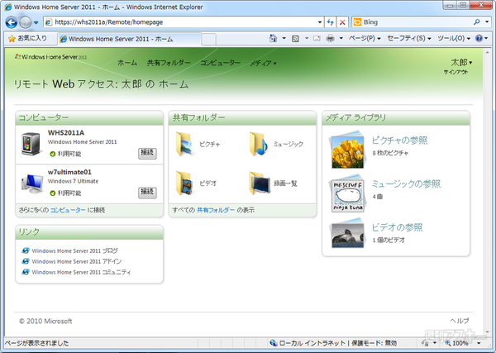
Task: Click the w7ultimate01 desktop PC icon
Action: coord(32,184)
